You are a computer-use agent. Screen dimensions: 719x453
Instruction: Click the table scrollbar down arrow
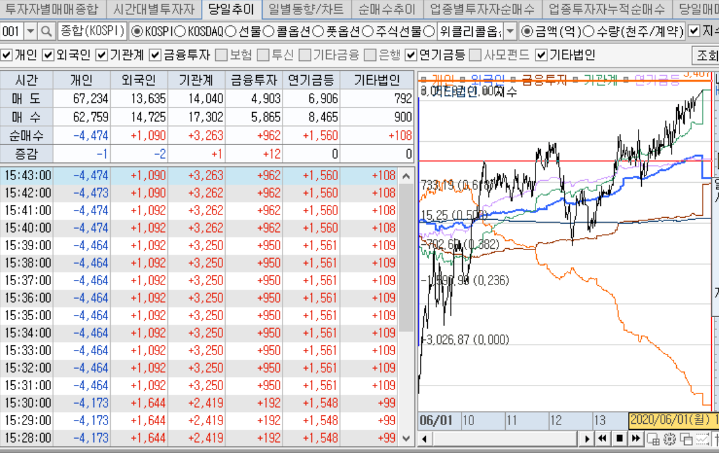point(406,438)
